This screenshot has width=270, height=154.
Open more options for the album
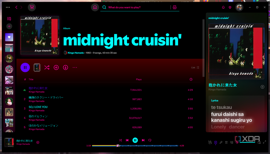click(75, 67)
